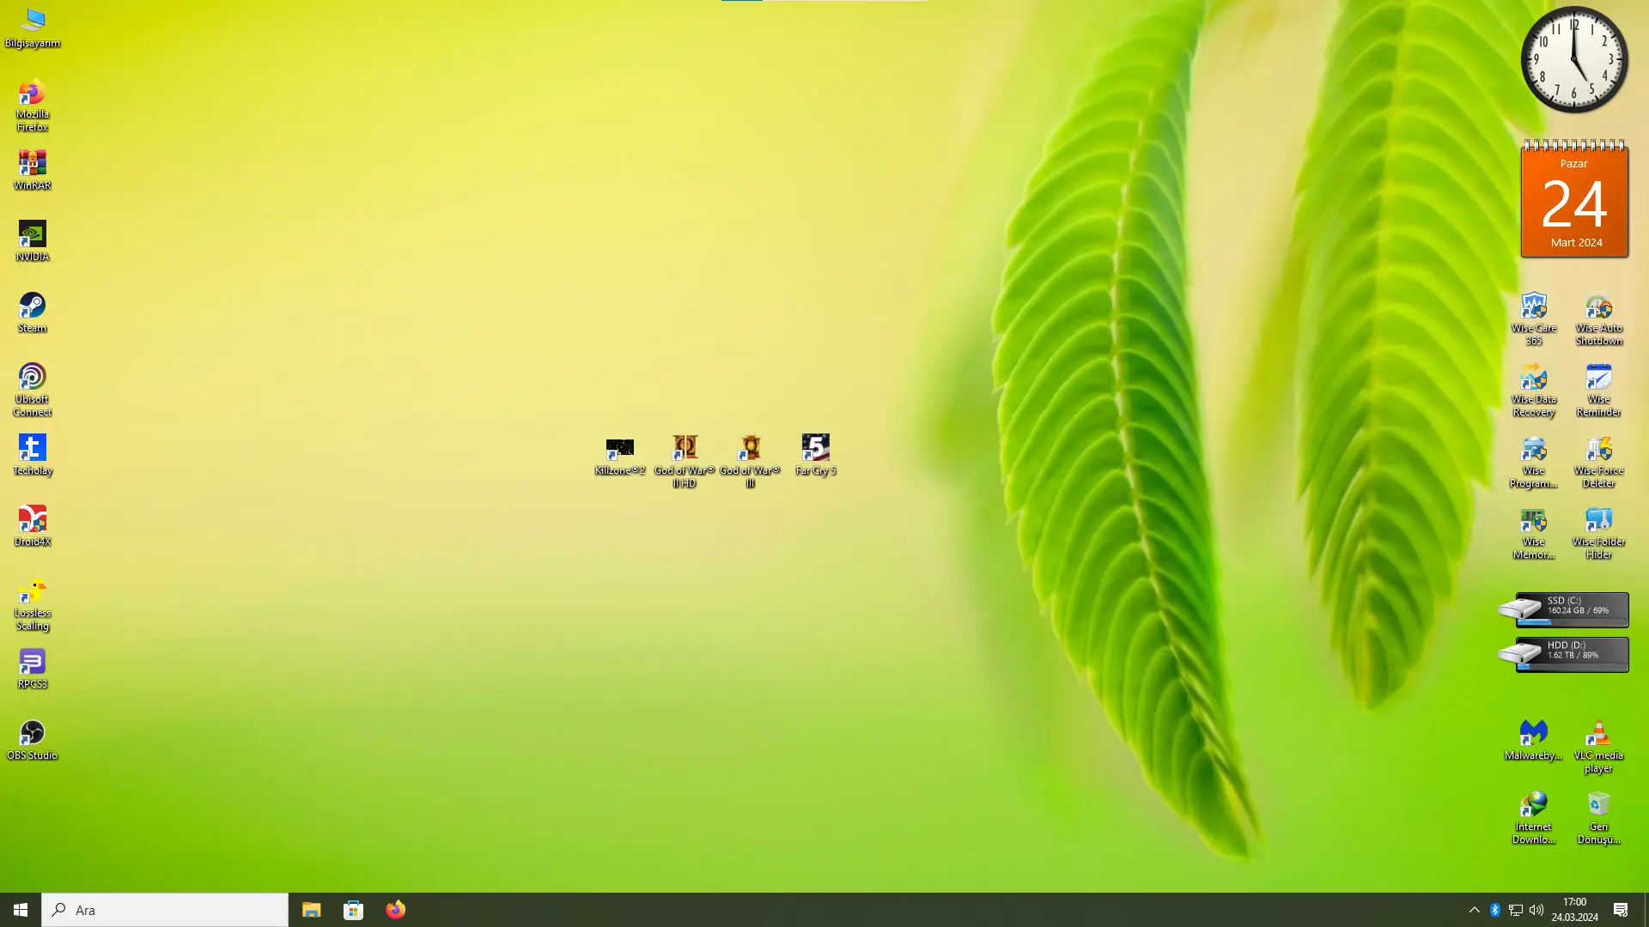
Task: Select Wise Care 365 shortcut
Action: [1534, 319]
